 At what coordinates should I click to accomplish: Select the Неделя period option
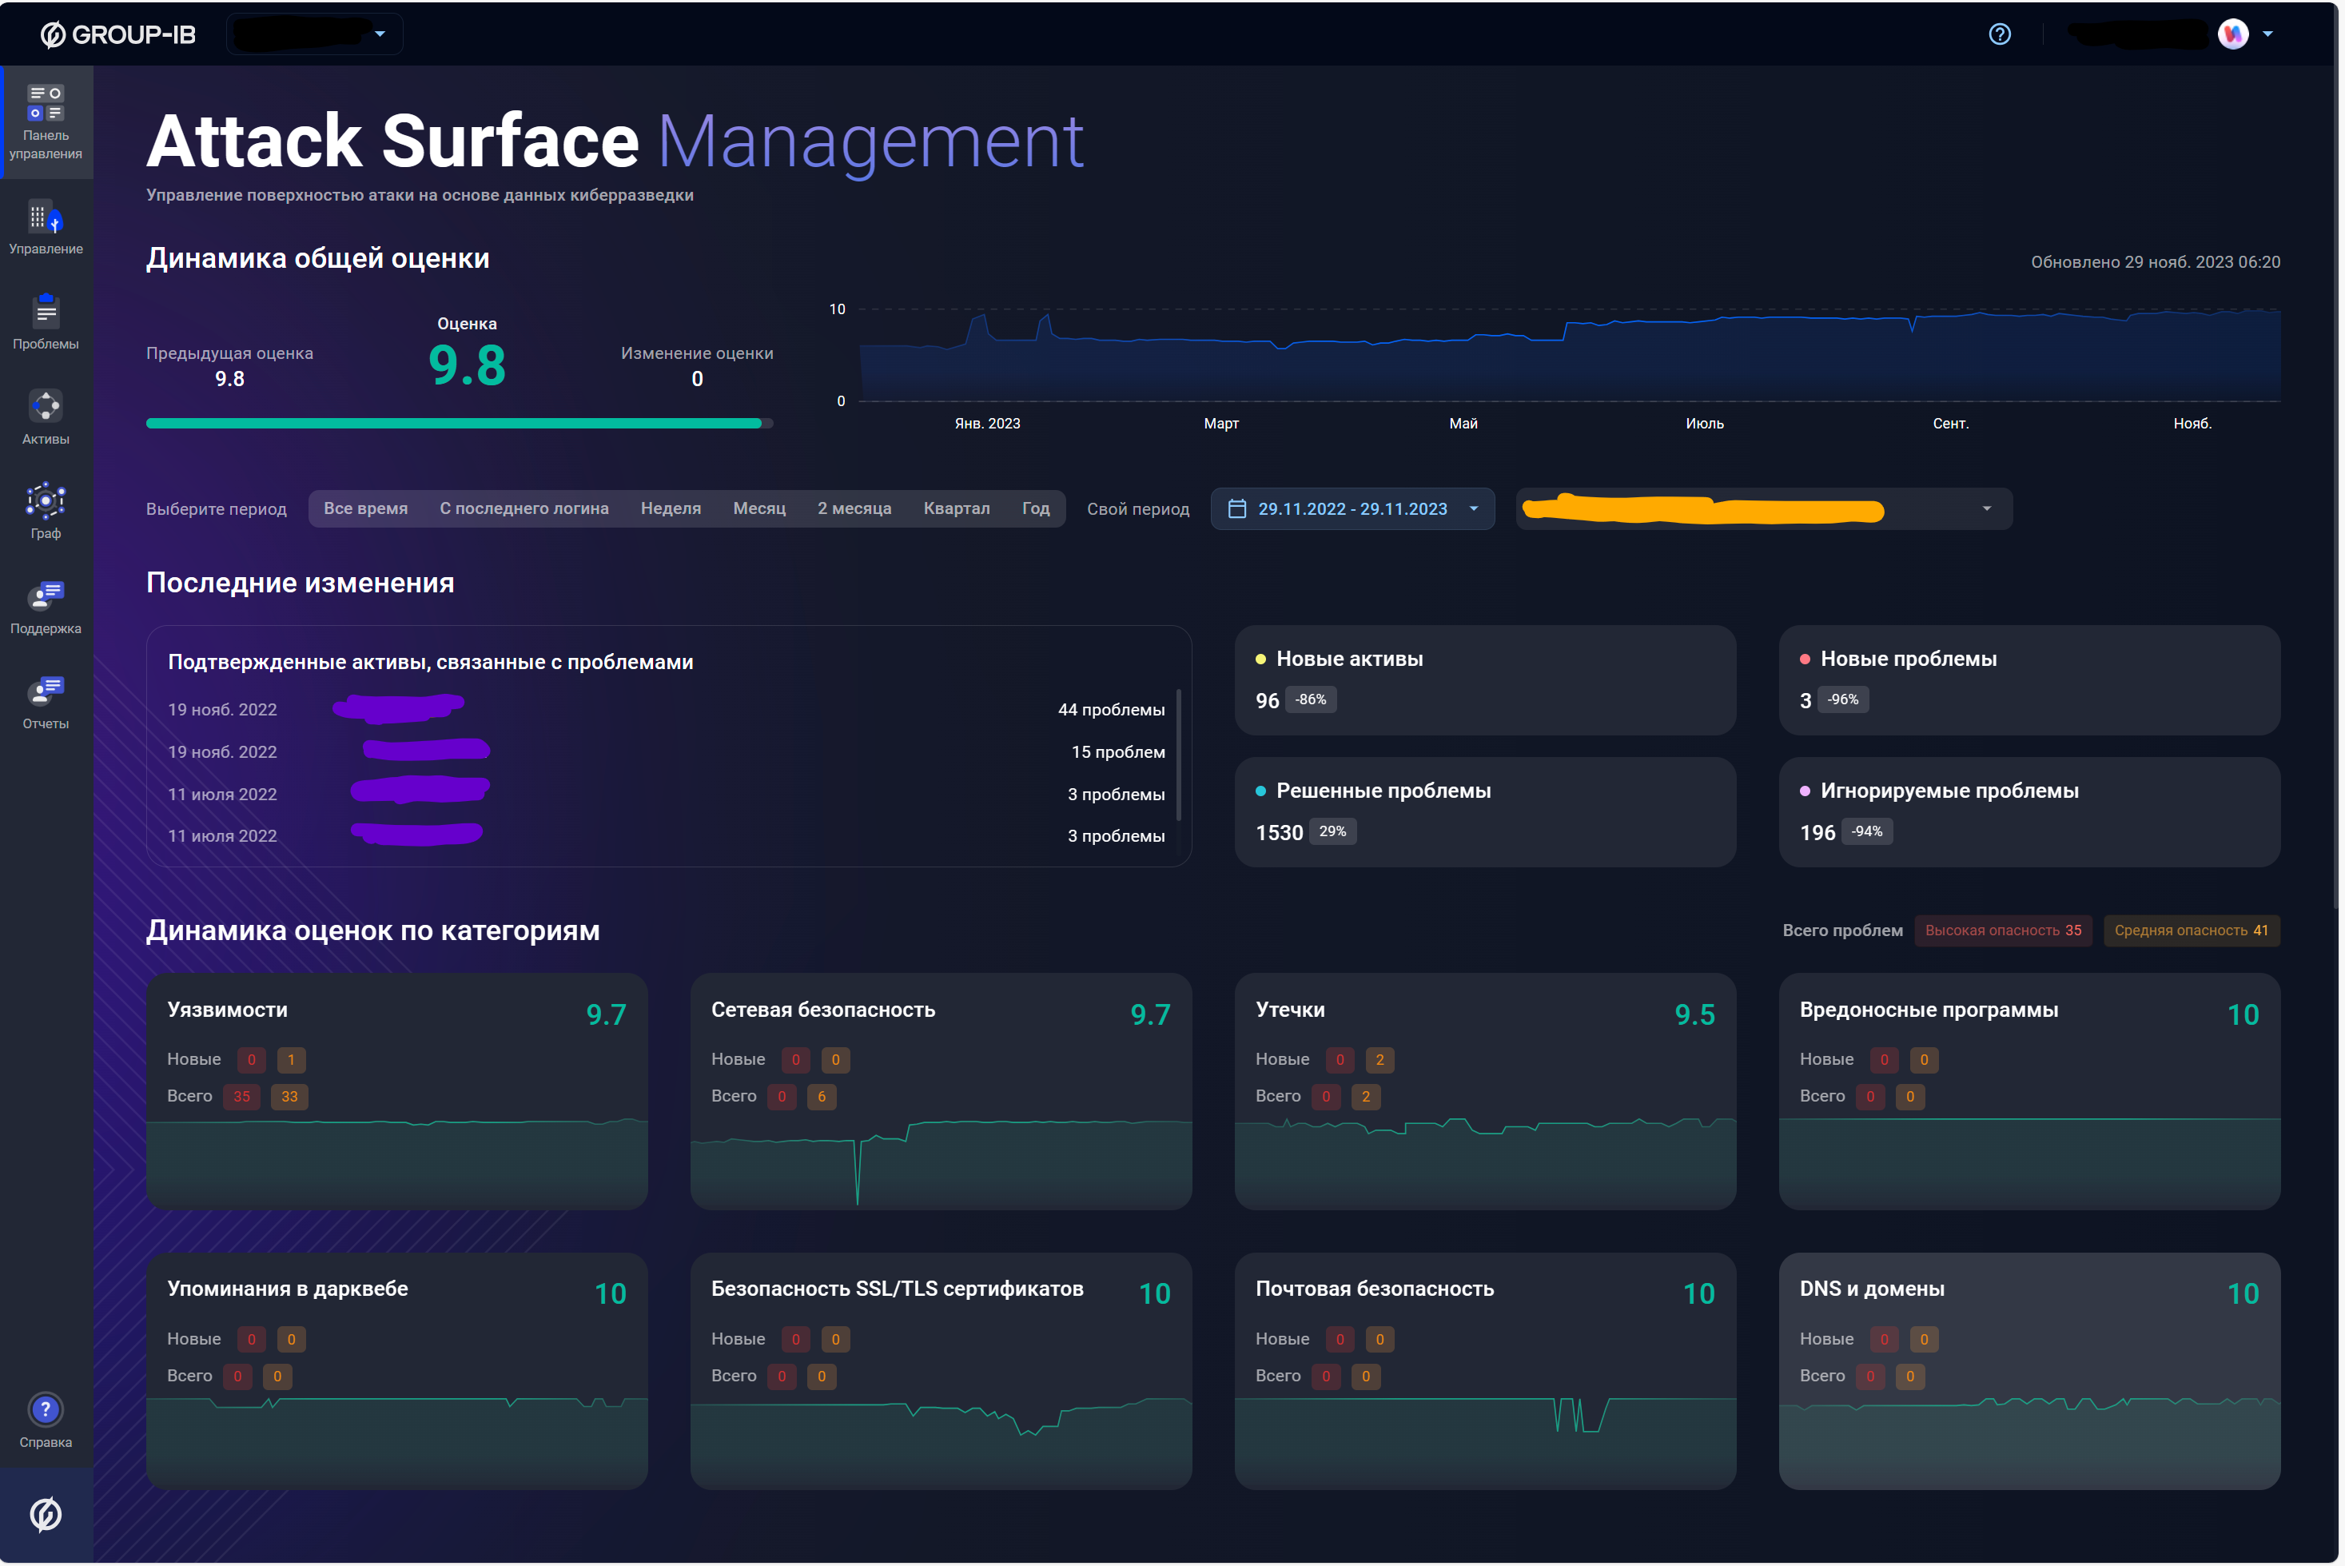pos(671,508)
